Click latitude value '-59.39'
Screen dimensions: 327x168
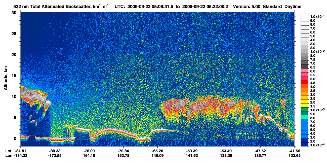192,151
